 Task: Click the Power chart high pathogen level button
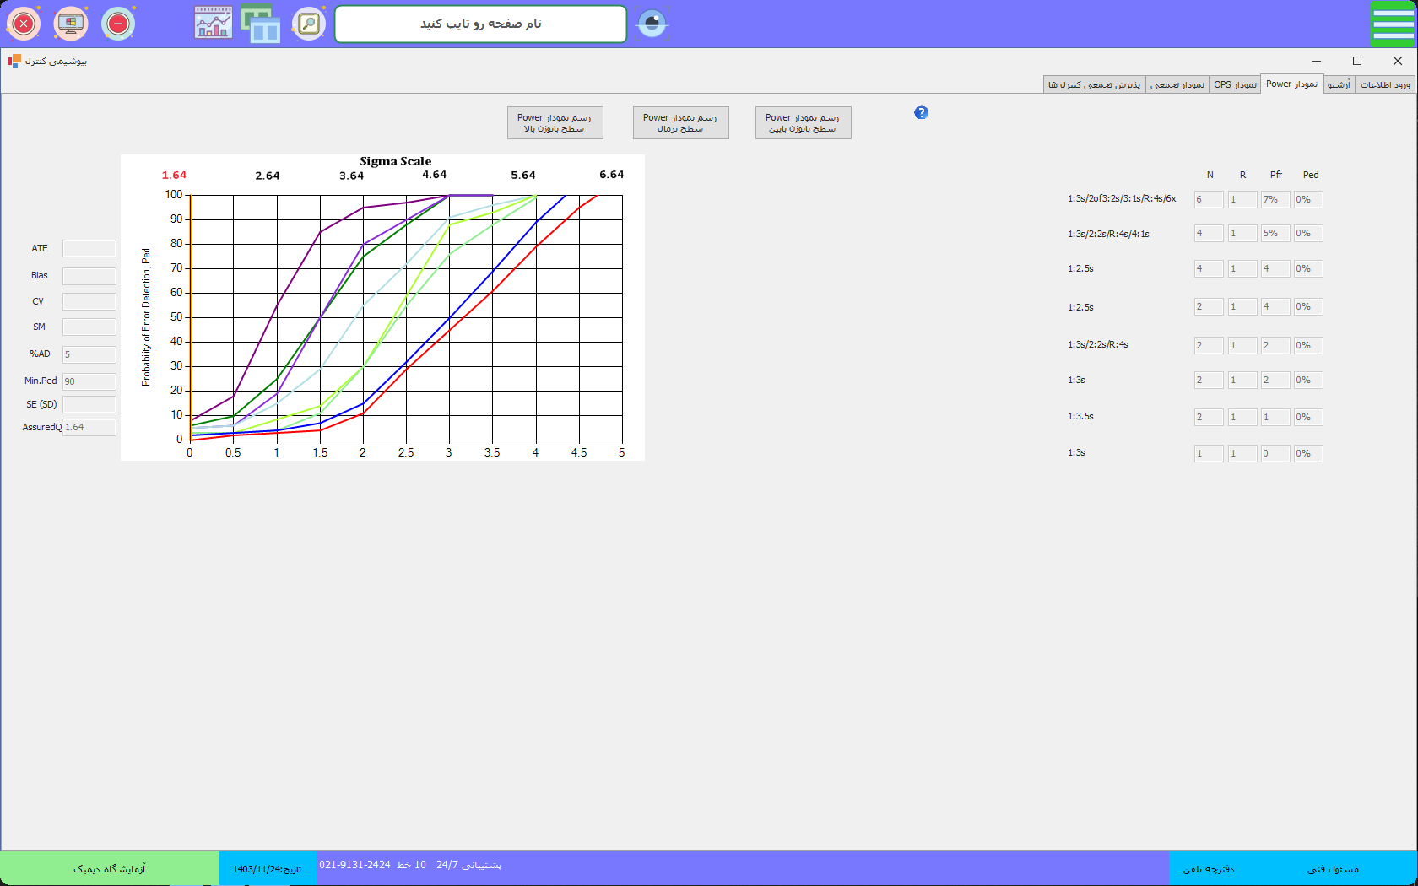555,123
